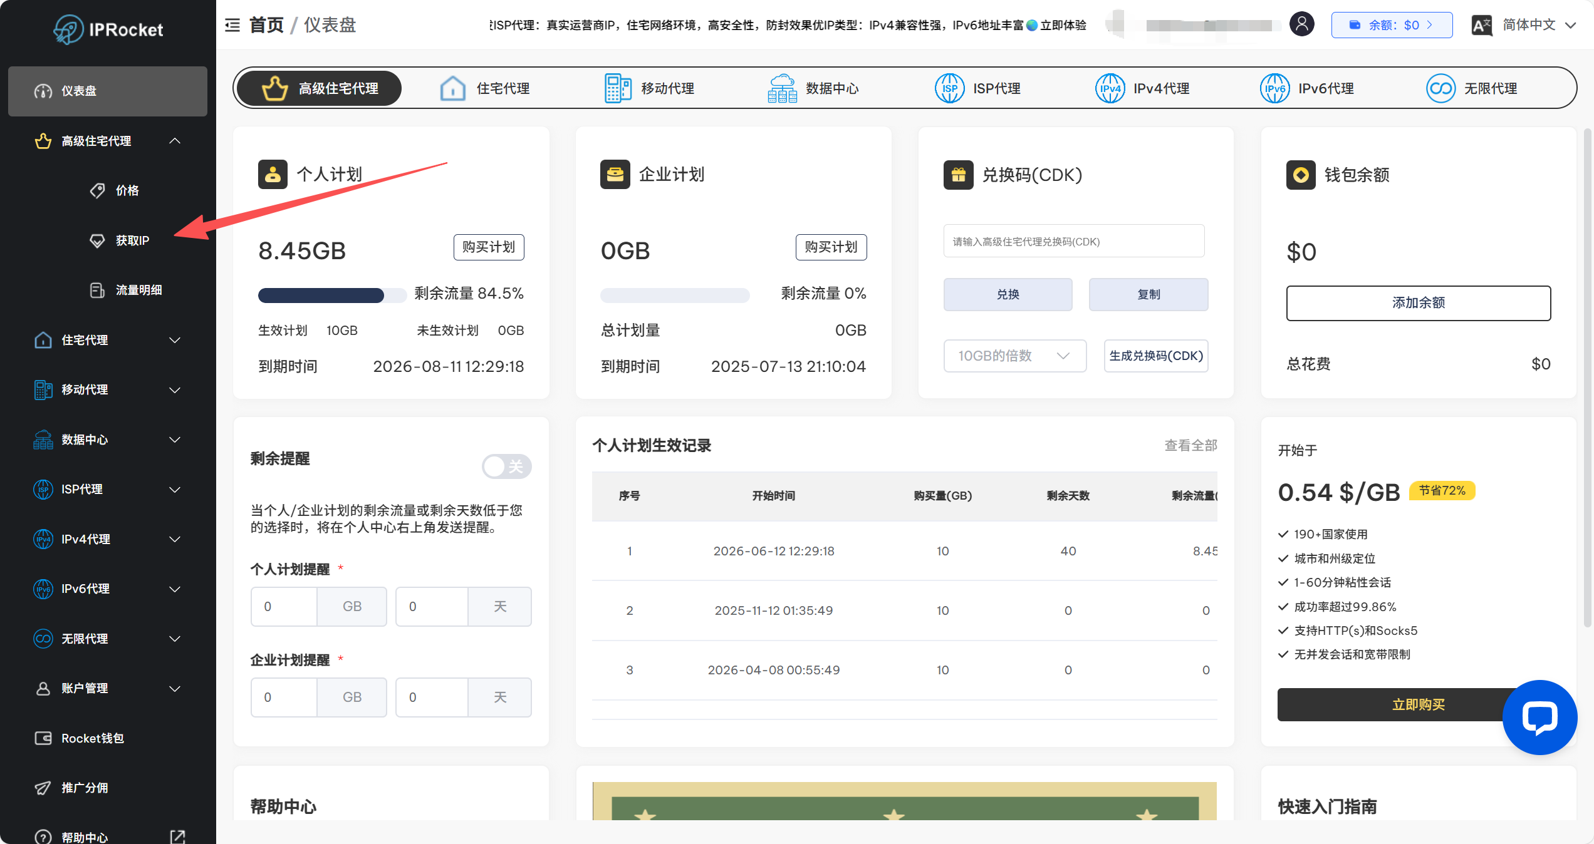Focus the CDK redeem code input field
The height and width of the screenshot is (844, 1594).
1074,241
